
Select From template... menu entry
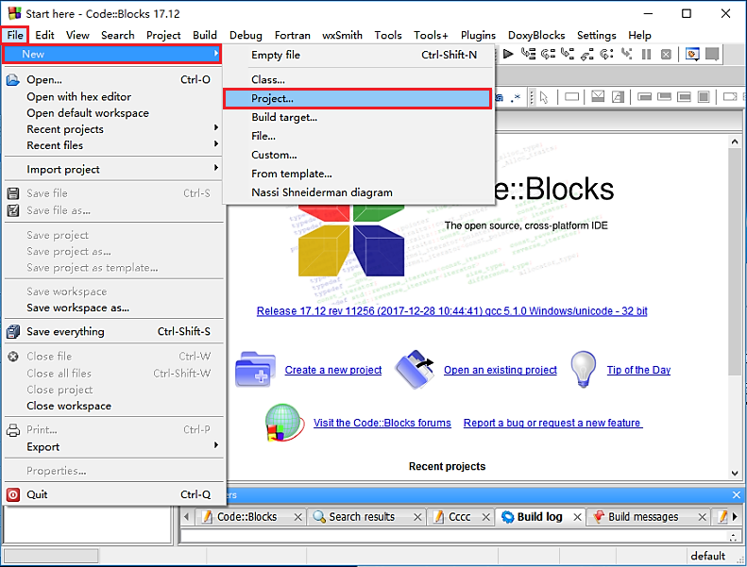coord(359,174)
